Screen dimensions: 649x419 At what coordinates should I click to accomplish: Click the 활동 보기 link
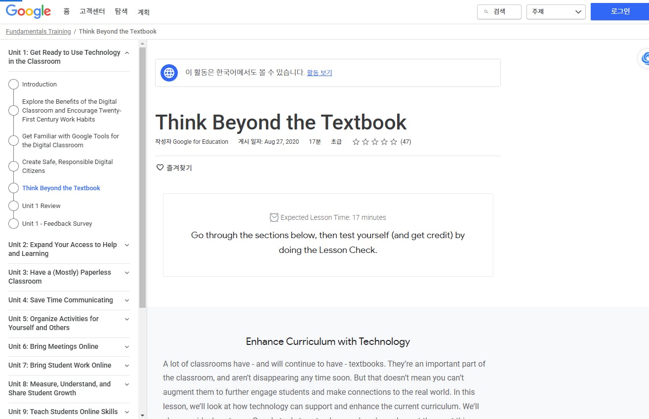[x=320, y=73]
